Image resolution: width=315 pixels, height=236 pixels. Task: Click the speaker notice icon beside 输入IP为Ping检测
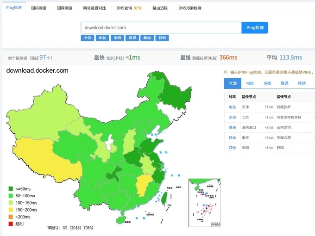[x=226, y=72]
